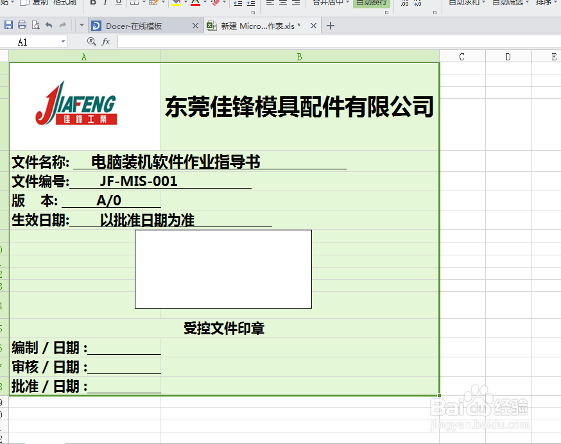Screen dimensions: 561x444
Task: Click align right icon
Action: pyautogui.click(x=296, y=3)
